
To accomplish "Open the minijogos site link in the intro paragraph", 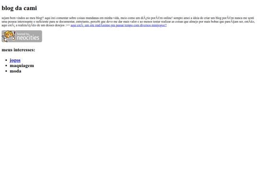I will tap(118, 25).
